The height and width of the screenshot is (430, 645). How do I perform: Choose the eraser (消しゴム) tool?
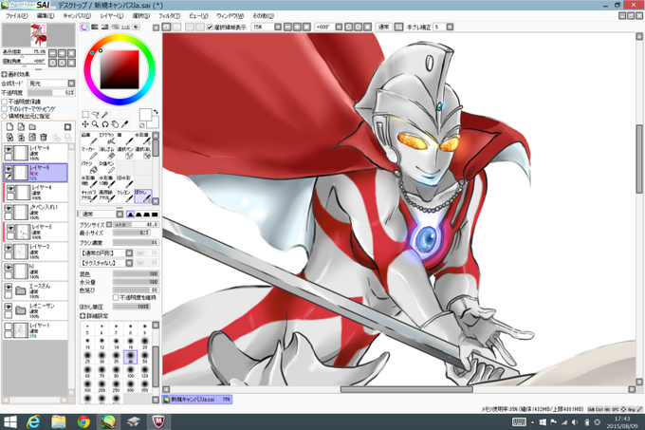(106, 153)
